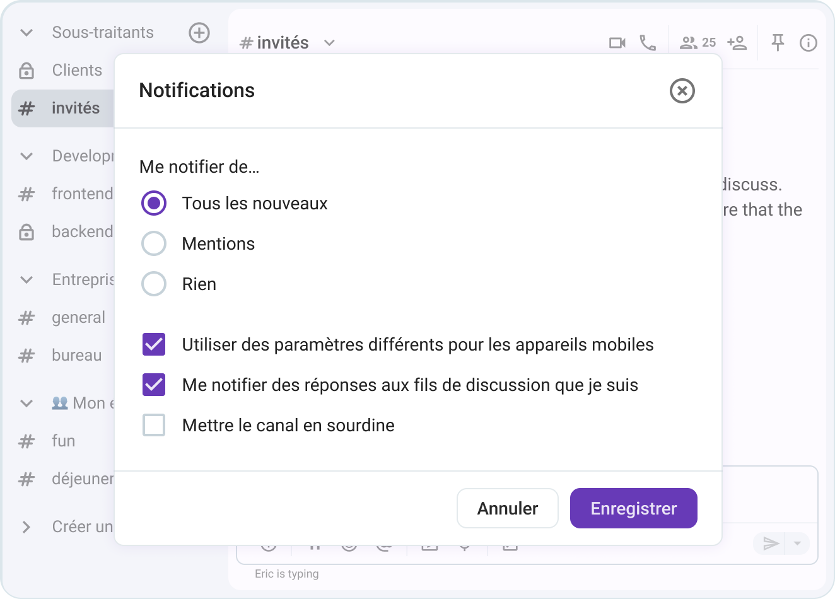Click the send message arrow icon

[x=771, y=544]
